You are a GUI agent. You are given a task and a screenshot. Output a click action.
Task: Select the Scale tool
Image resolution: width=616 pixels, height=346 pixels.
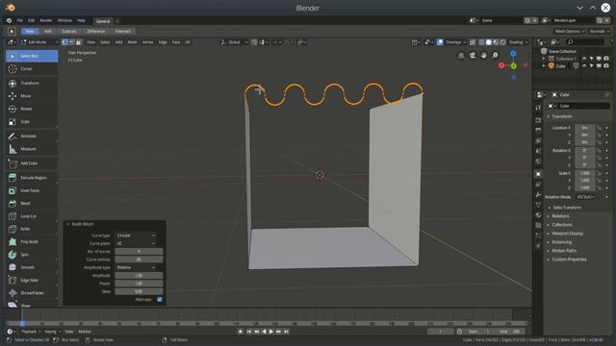(x=32, y=122)
